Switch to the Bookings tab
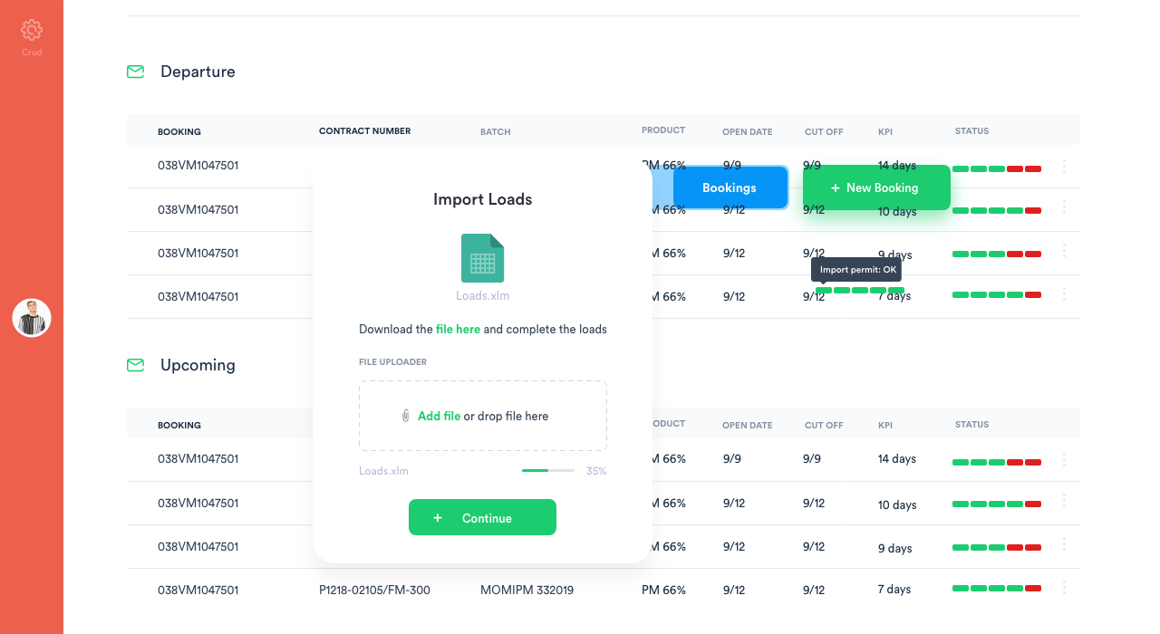1160x634 pixels. point(730,187)
